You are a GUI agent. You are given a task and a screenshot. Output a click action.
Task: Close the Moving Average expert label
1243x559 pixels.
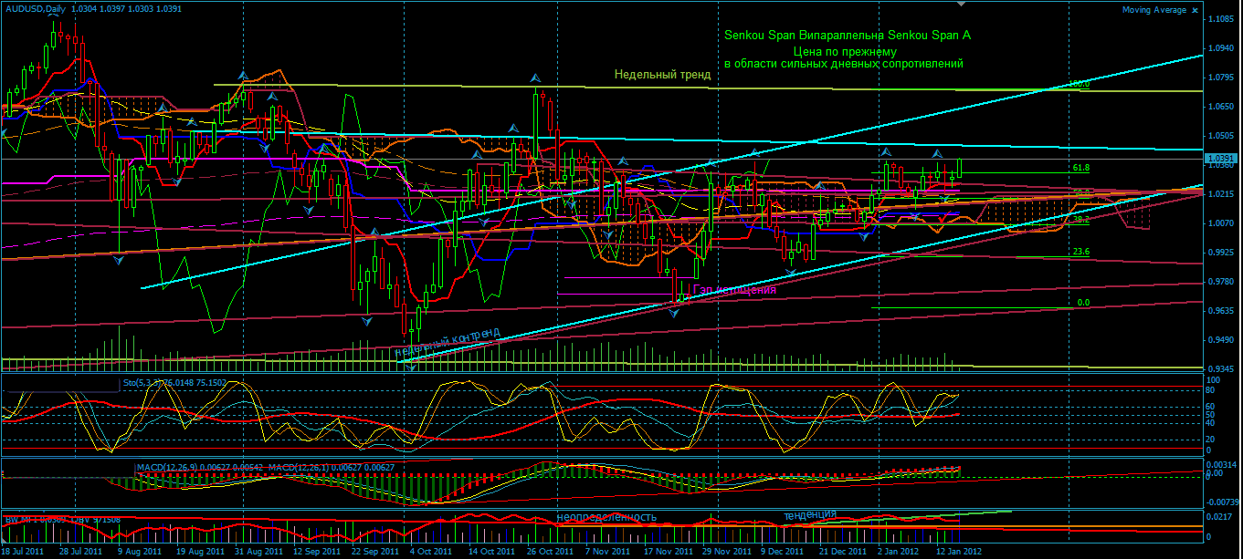coord(1196,10)
